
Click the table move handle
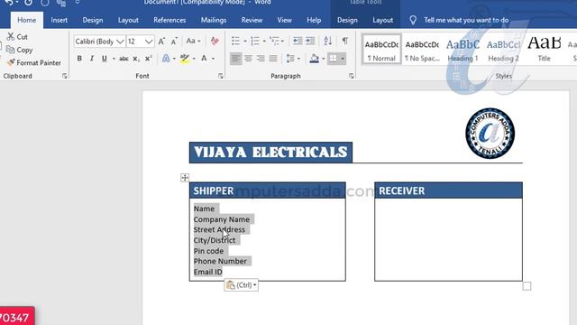pos(185,178)
